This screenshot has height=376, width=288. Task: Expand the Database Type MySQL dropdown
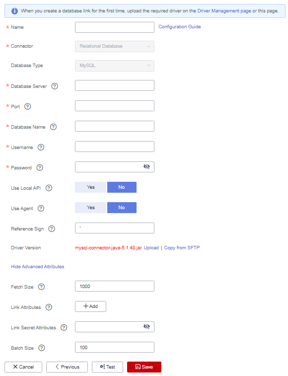(115, 66)
